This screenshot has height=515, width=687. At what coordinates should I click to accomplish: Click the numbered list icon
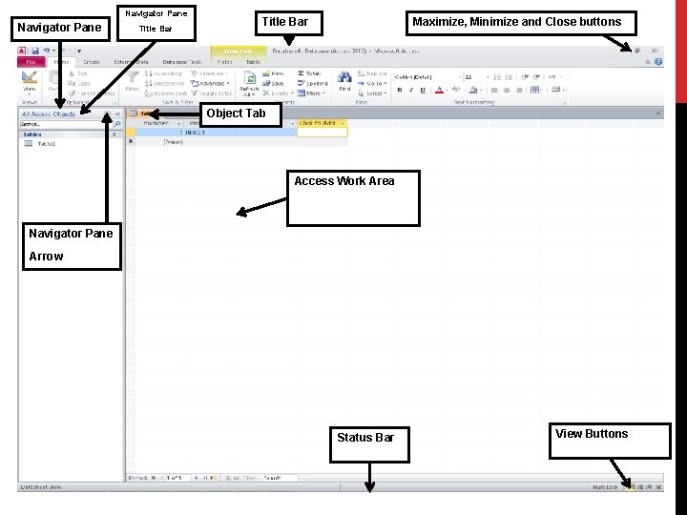(509, 77)
